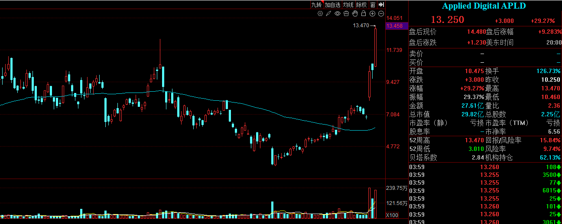This screenshot has height=224, width=562.
Task: Open the toolbox icon
Action: coord(346,13)
